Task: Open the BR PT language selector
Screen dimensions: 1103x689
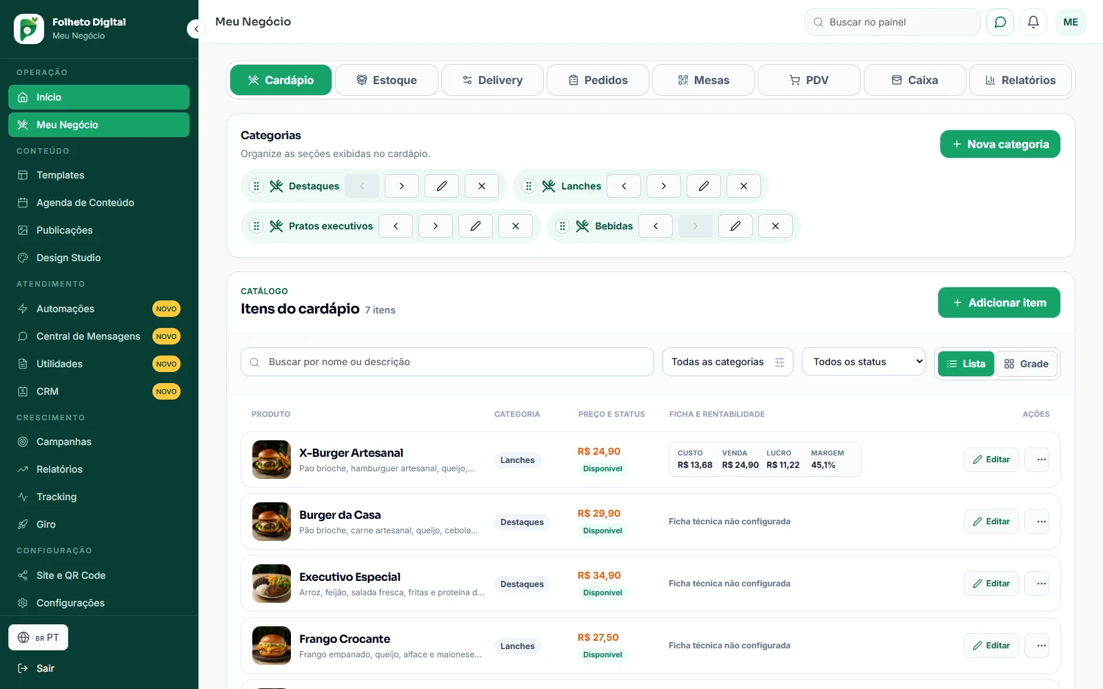Action: pos(39,637)
